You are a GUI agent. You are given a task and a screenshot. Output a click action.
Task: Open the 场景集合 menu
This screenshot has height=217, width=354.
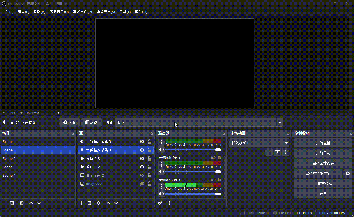[x=106, y=12]
